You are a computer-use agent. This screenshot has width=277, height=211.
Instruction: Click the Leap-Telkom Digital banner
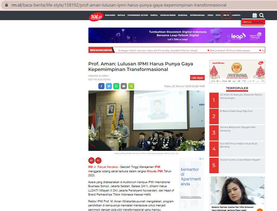[177, 35]
